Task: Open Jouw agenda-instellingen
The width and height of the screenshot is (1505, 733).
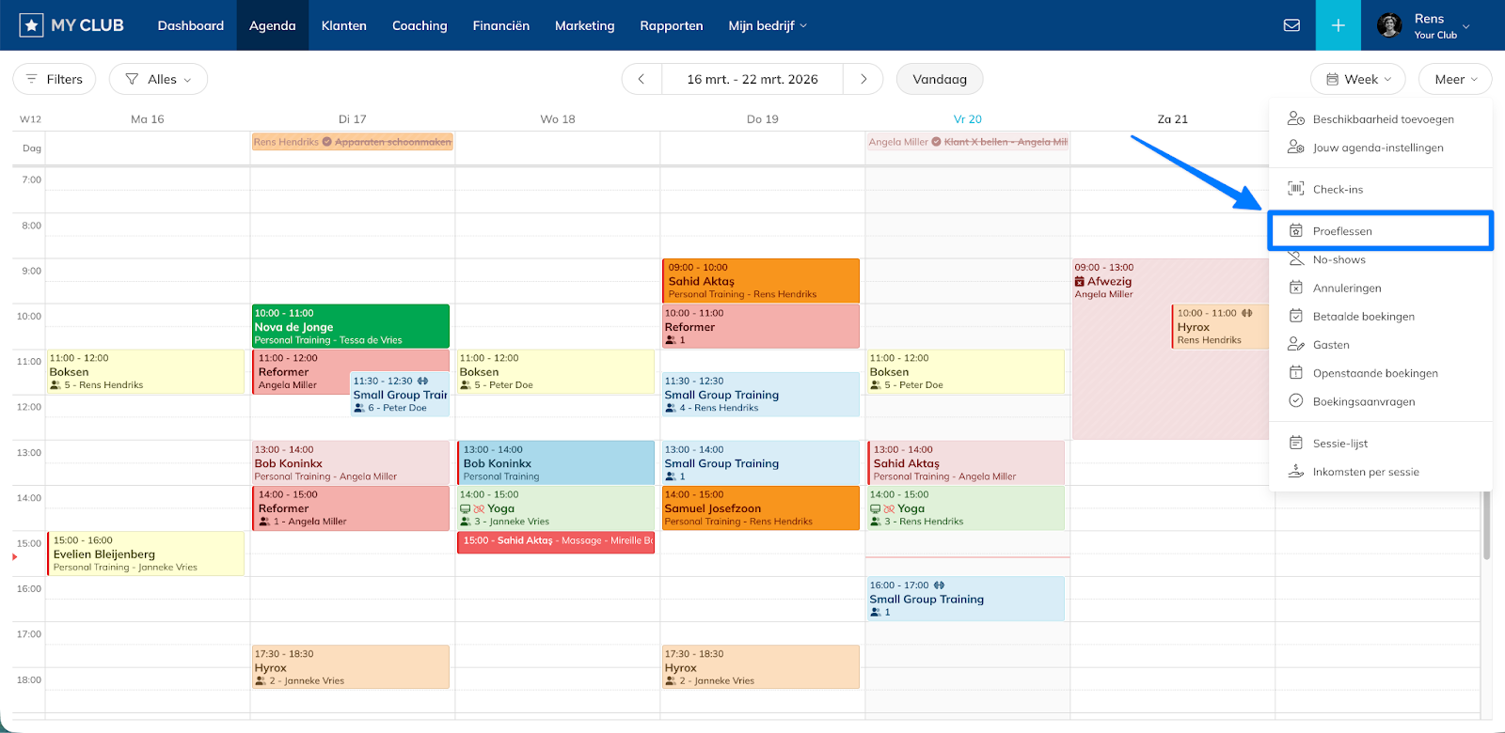Action: point(1377,148)
